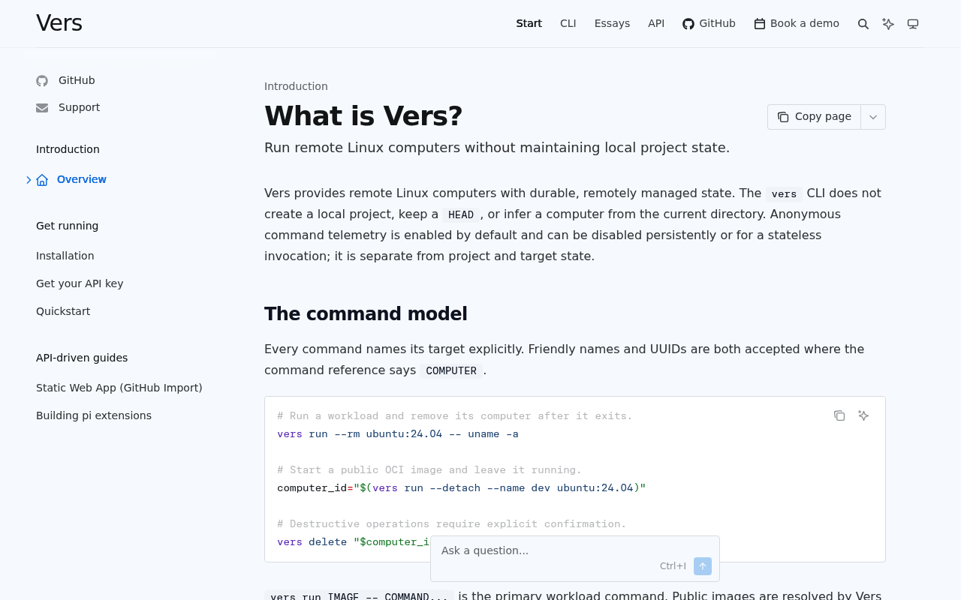Open the Quickstart page

pyautogui.click(x=63, y=311)
